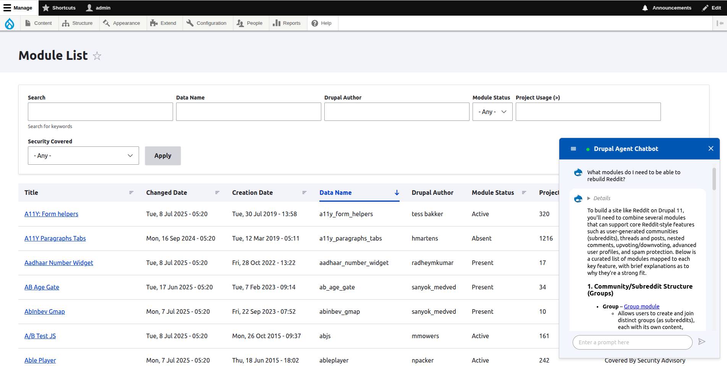This screenshot has width=727, height=366.
Task: Open the Reports admin menu
Action: pyautogui.click(x=287, y=23)
